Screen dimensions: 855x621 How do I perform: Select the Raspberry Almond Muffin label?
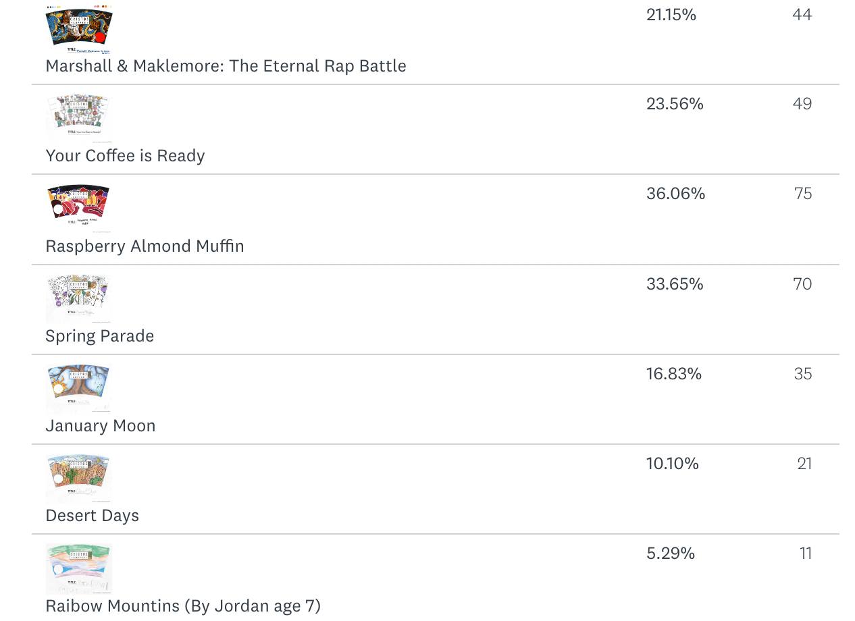[145, 246]
